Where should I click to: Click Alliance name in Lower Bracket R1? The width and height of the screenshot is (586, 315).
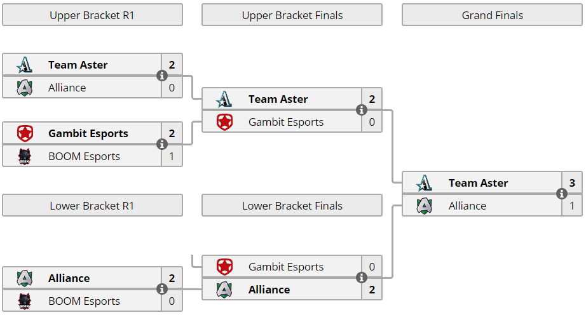69,278
